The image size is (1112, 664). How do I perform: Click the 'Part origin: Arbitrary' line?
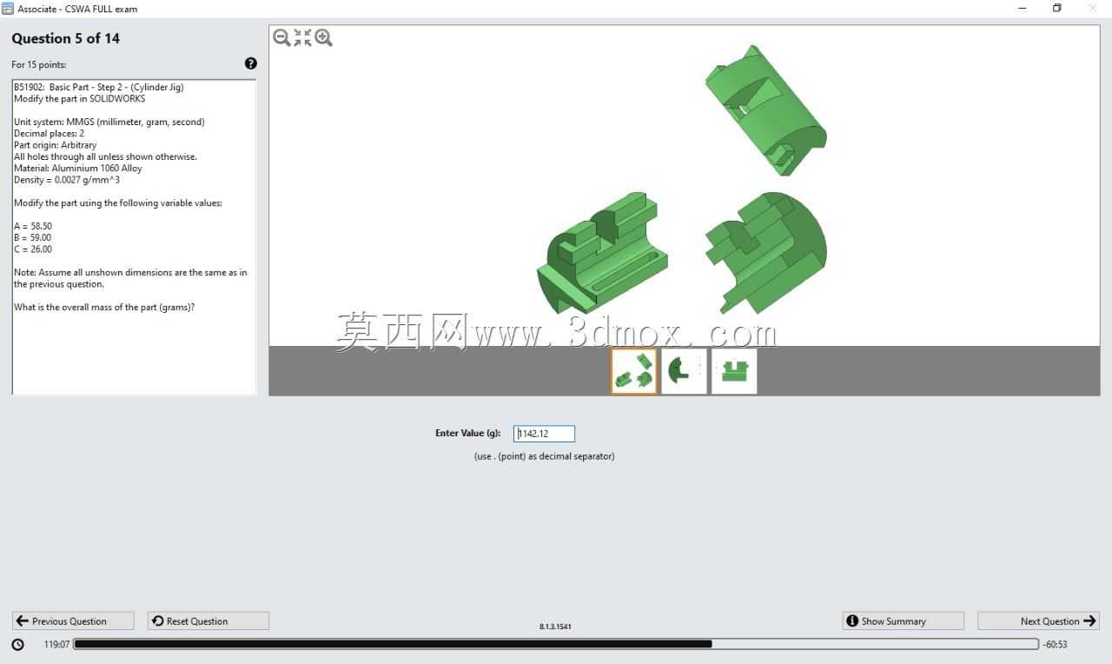(x=56, y=145)
